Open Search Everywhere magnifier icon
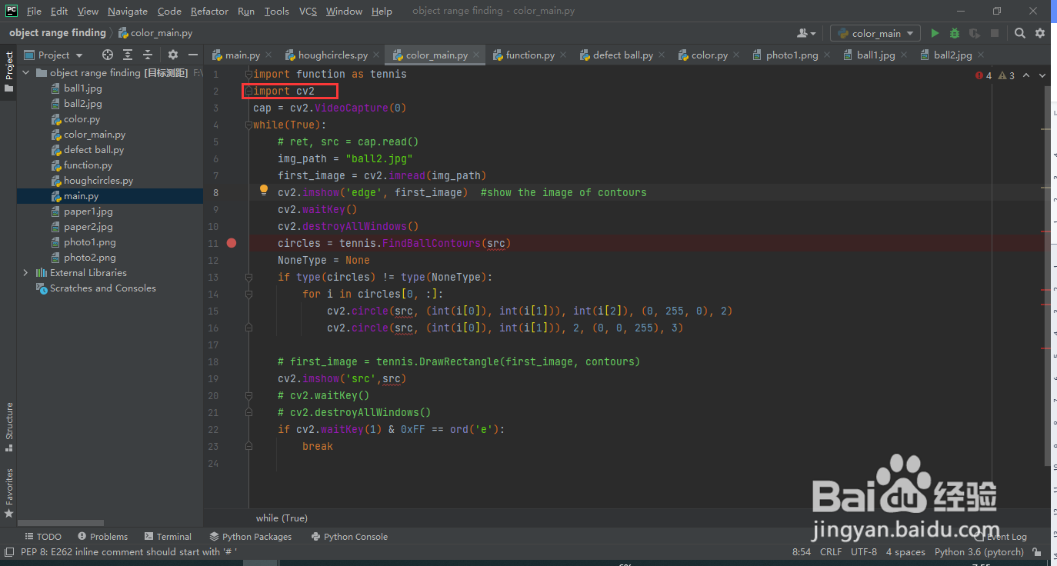Viewport: 1057px width, 566px height. tap(1020, 33)
